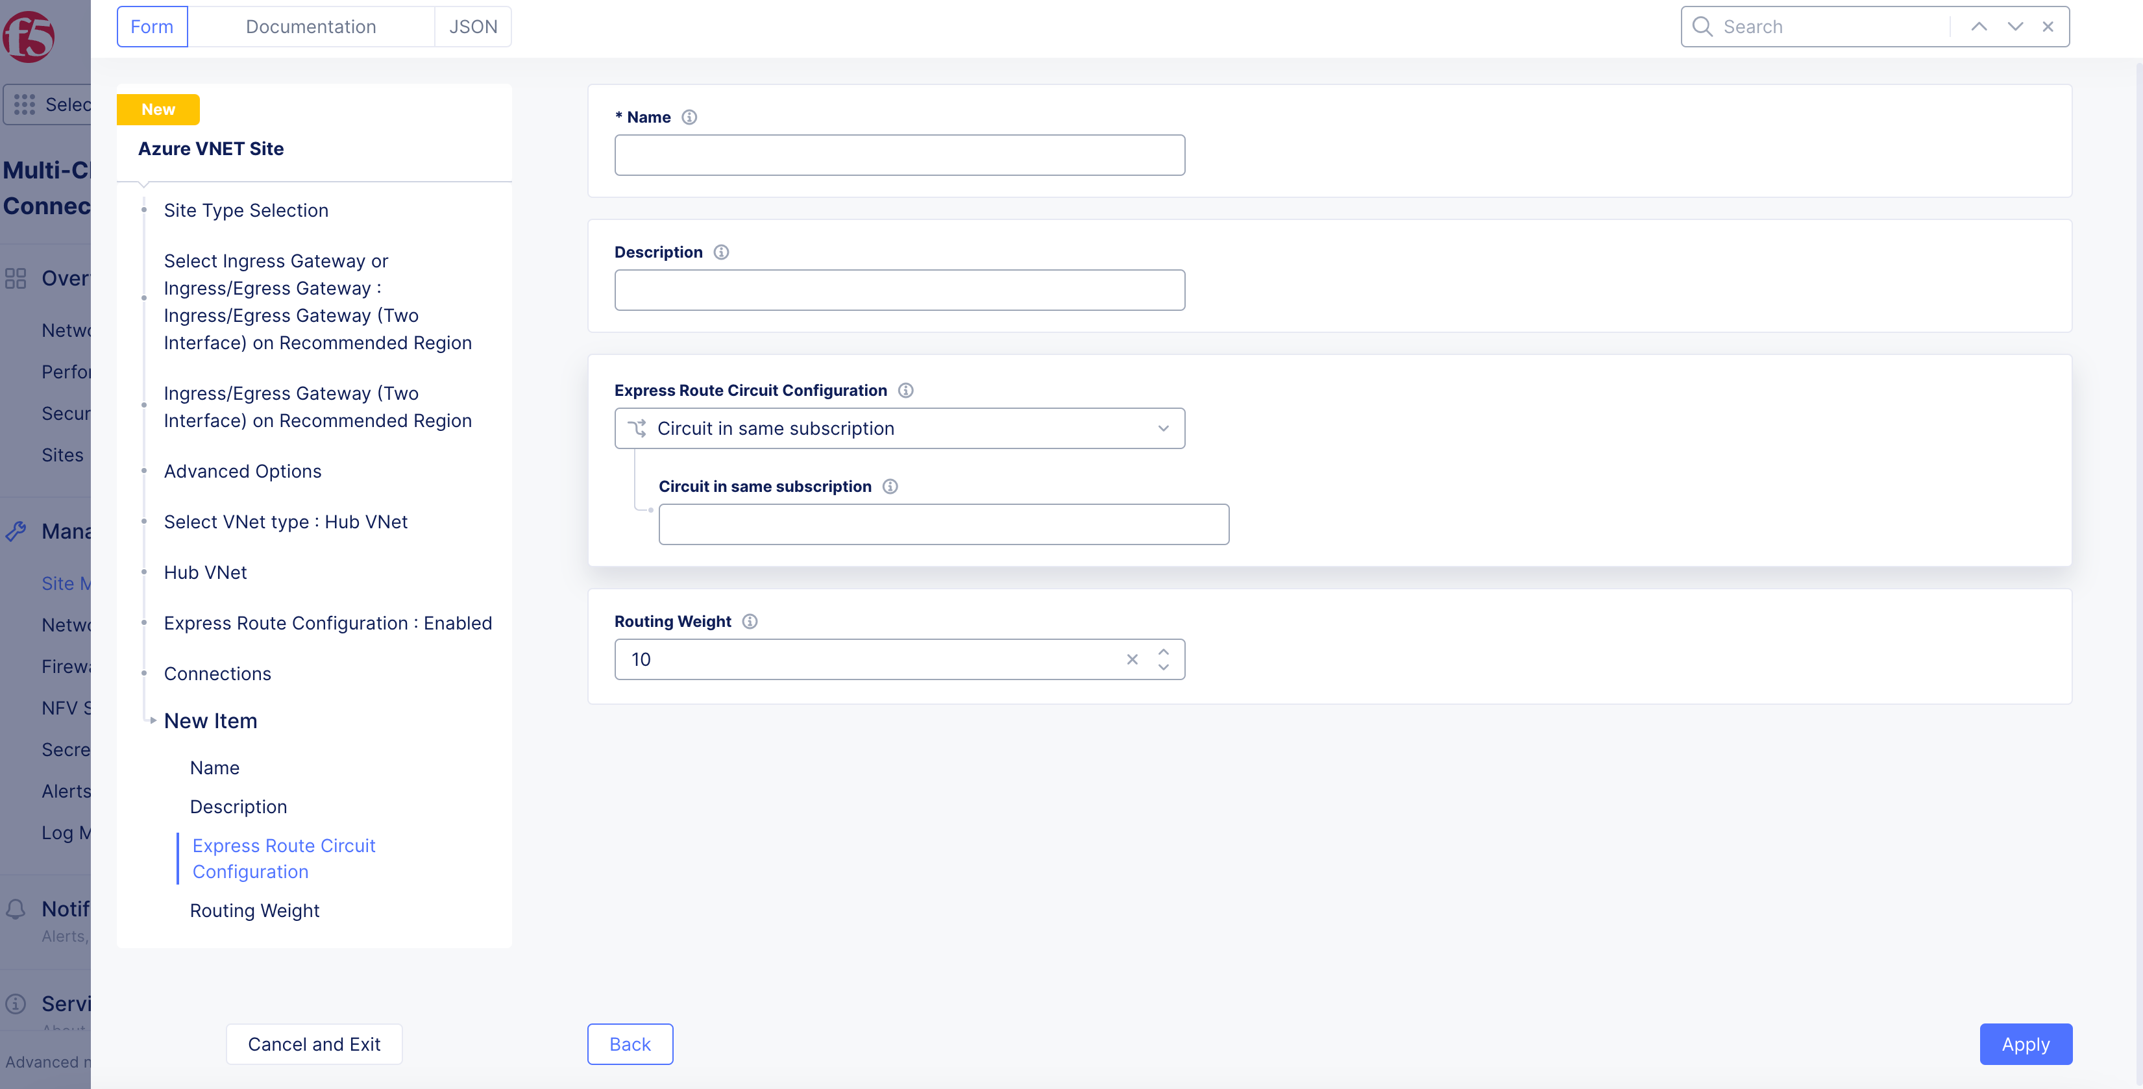Click the search magnifier icon
Screen dimensions: 2143x1089
tap(1702, 27)
